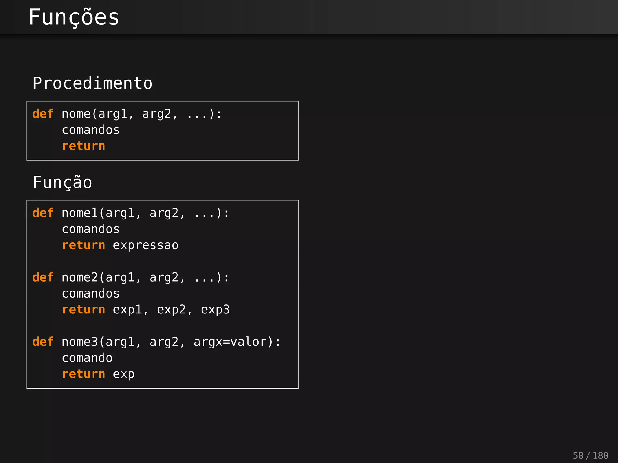Click the "def nome(arg1, arg2, ...):" line
Image resolution: width=618 pixels, height=463 pixels.
[127, 114]
